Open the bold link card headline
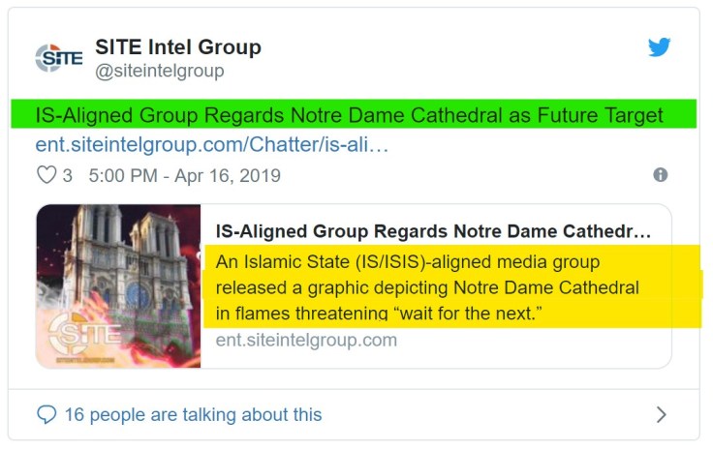Screen dimensions: 713x450 click(x=433, y=232)
